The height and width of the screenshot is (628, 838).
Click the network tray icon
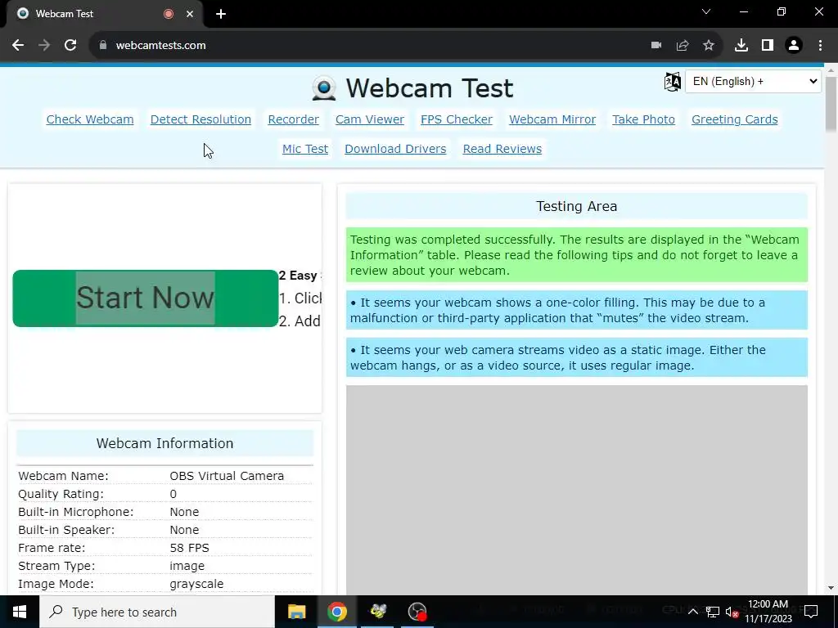pos(713,612)
